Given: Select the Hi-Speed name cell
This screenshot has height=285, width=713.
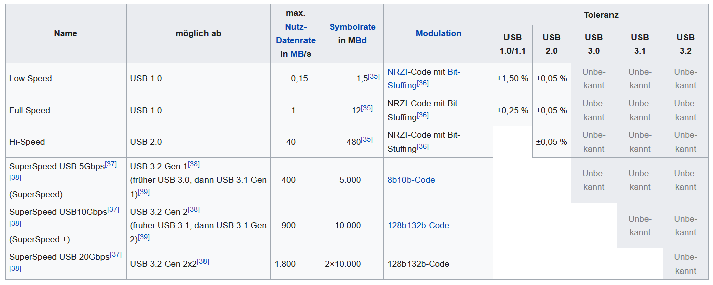Looking at the screenshot, I should (65, 142).
